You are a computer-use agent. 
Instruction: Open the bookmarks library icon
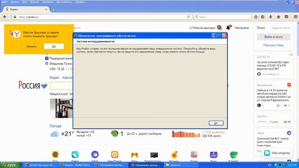[x=263, y=17]
